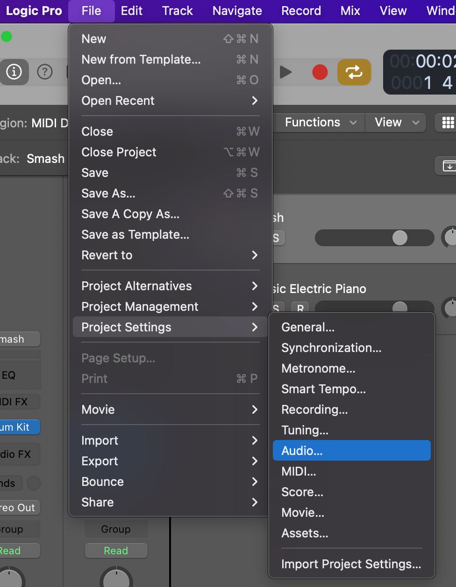Click the blue Drum Kit instrument slot
The image size is (456, 587).
(20, 427)
